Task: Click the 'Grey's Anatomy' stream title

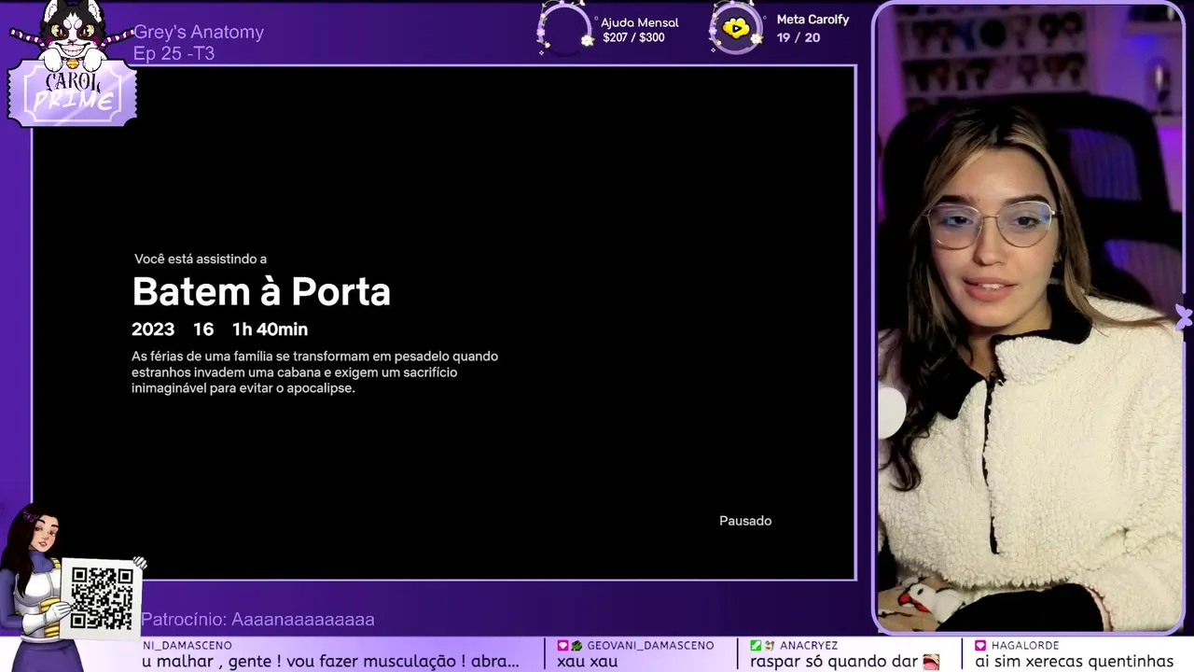Action: [x=199, y=32]
